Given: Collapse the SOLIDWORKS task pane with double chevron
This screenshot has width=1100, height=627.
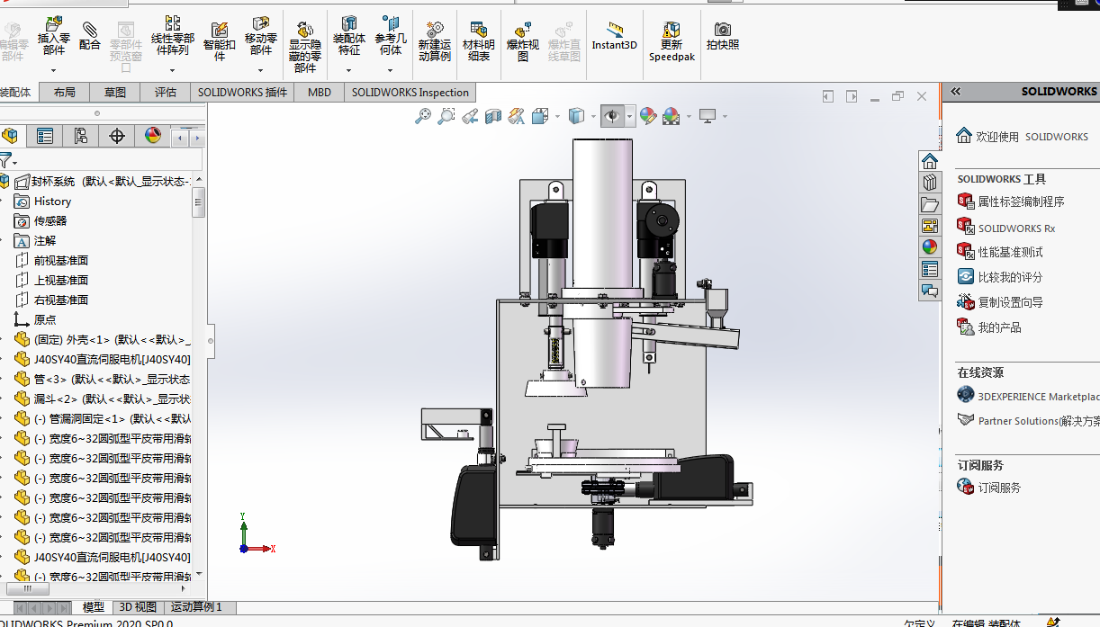Looking at the screenshot, I should [x=955, y=91].
